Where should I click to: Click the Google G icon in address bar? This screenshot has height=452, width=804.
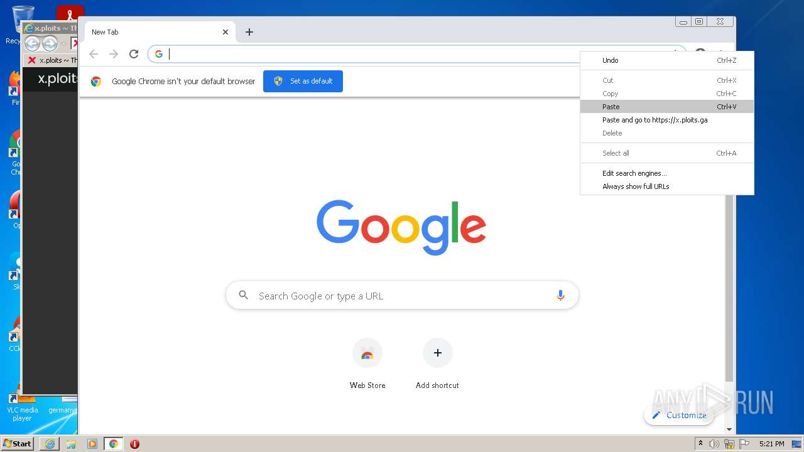[x=159, y=54]
